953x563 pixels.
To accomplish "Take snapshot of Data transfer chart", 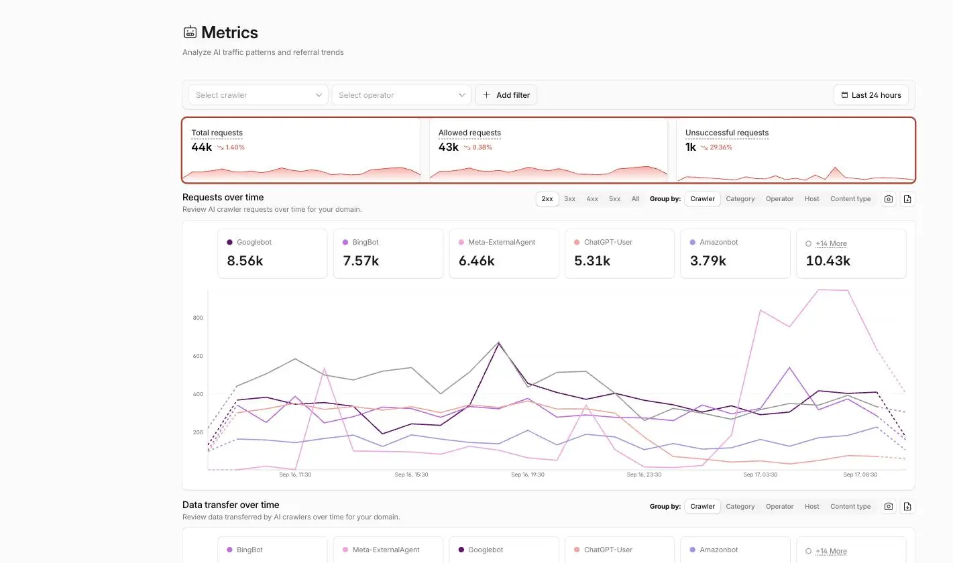I will point(889,507).
